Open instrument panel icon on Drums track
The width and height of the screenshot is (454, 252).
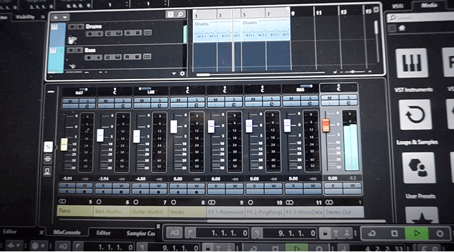(x=119, y=33)
